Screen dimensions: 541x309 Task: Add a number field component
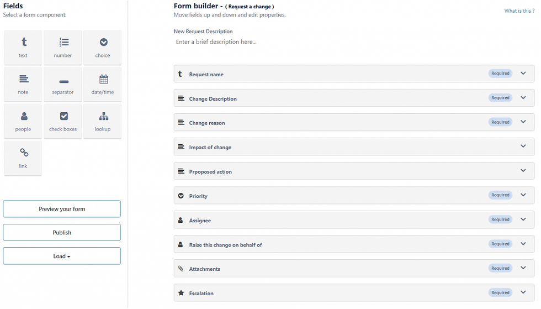tap(63, 48)
